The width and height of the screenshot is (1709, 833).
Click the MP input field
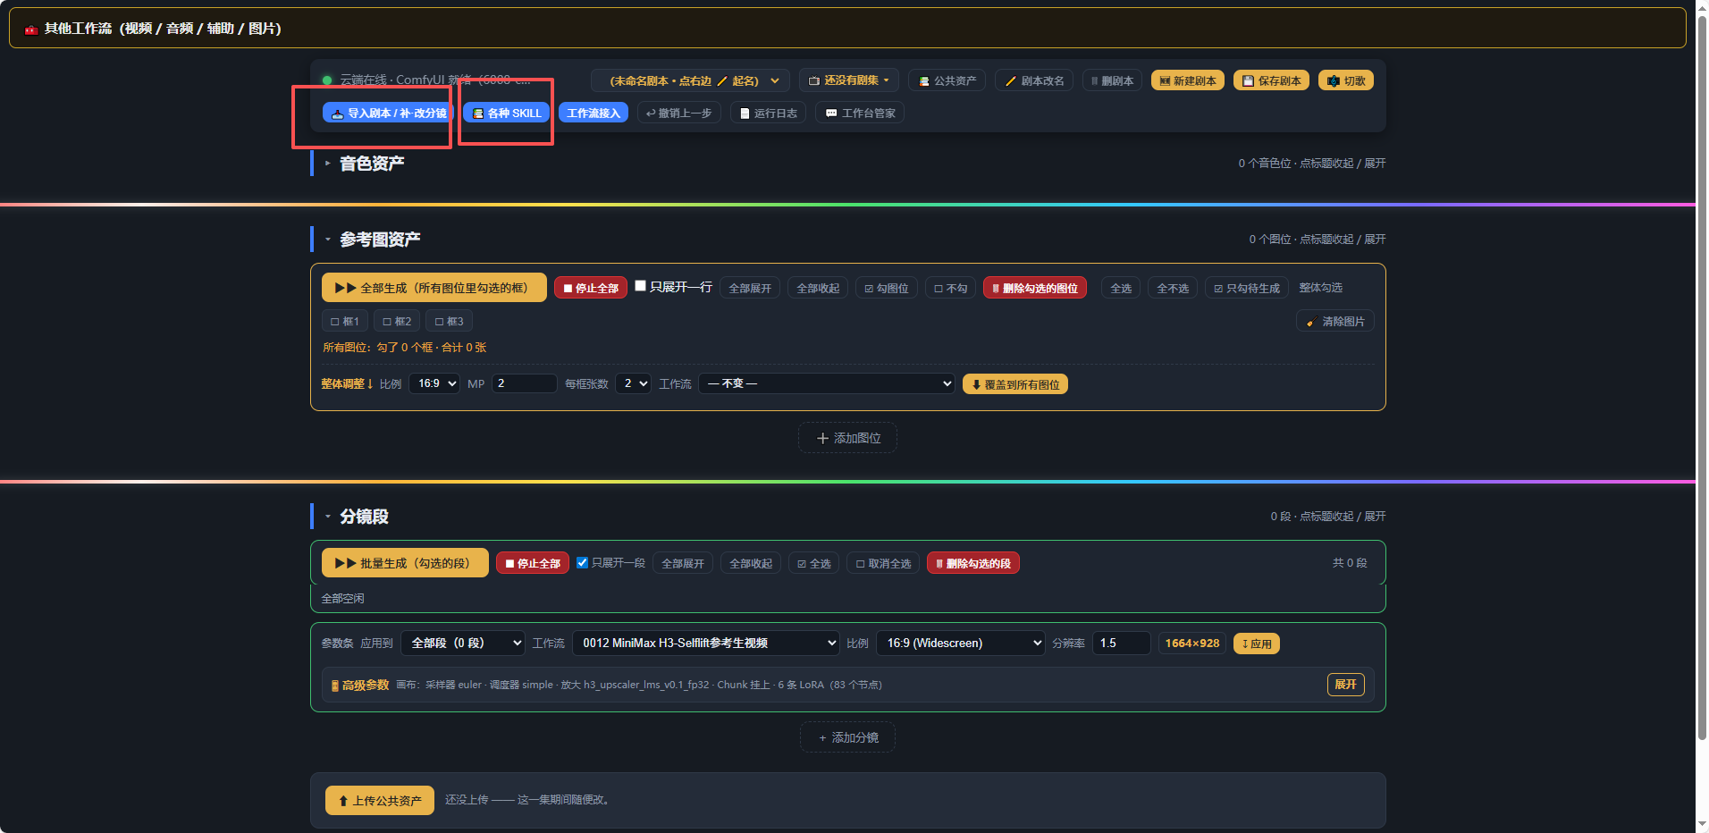[524, 383]
